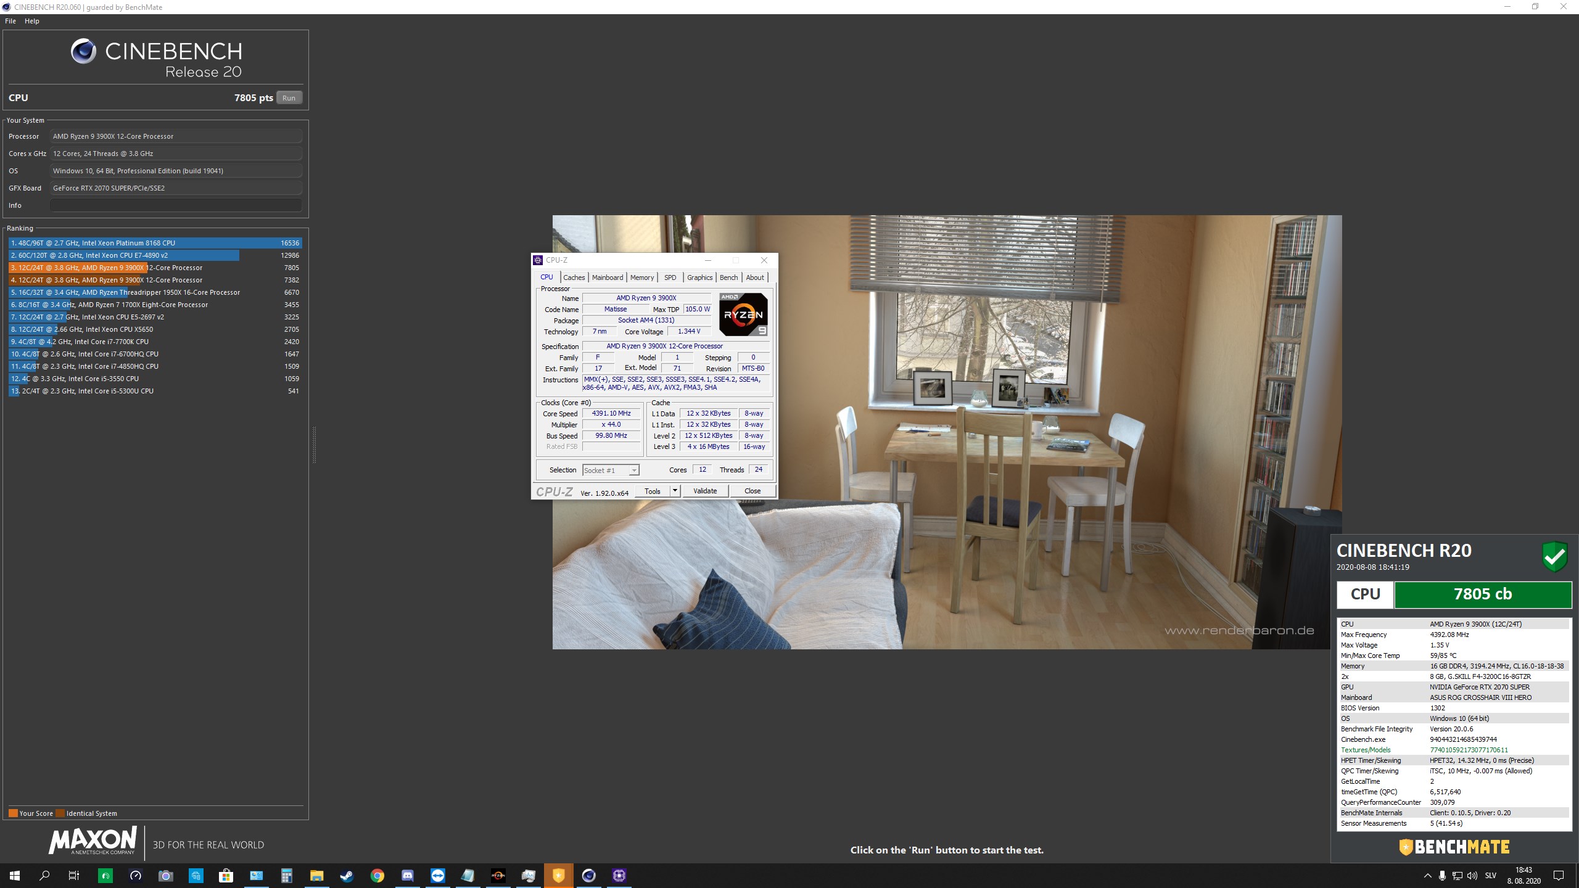This screenshot has width=1579, height=888.
Task: Switch to the Mainboard tab in CPU-Z
Action: tap(608, 277)
